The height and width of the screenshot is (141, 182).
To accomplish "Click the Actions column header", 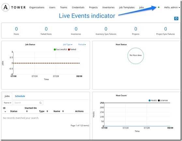I will point(79,111).
